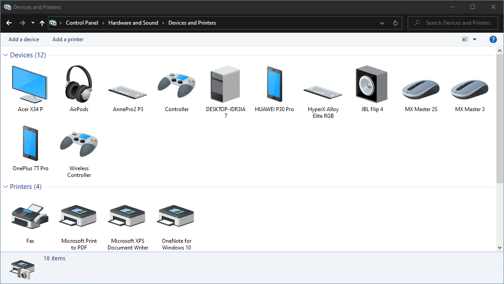
Task: Click the "Microsoft Print to PDF" label
Action: [x=79, y=244]
